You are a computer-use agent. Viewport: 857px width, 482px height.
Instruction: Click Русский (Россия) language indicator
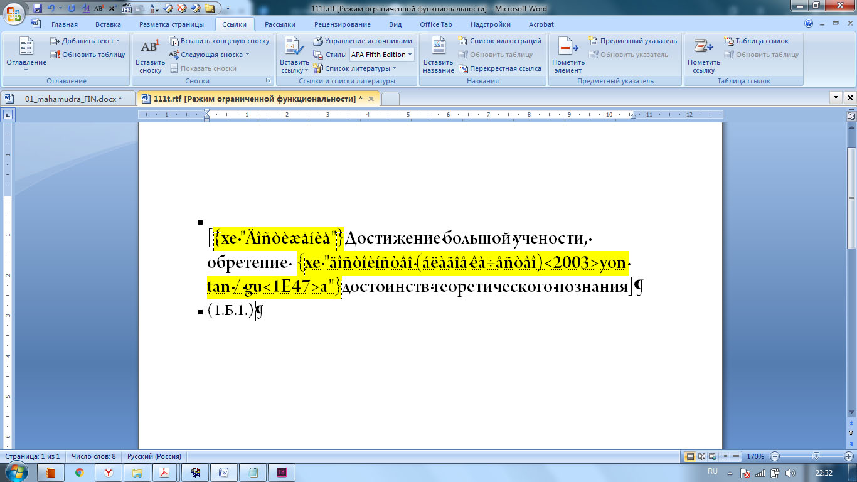point(154,456)
